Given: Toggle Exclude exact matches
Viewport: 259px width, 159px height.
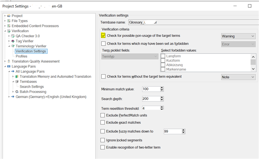Looking at the screenshot, I should pyautogui.click(x=103, y=122).
